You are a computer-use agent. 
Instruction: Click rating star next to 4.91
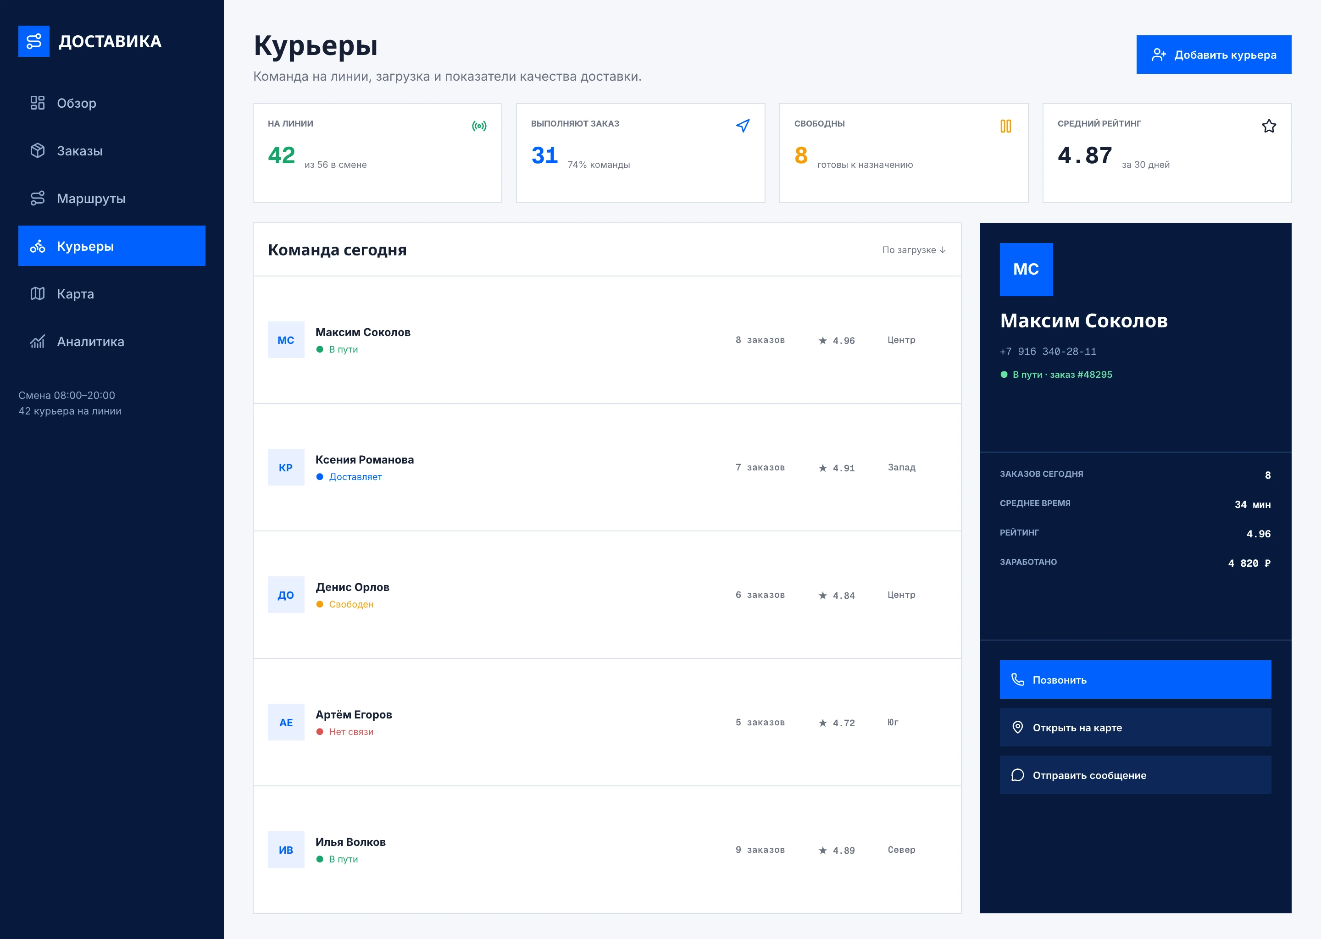[822, 468]
